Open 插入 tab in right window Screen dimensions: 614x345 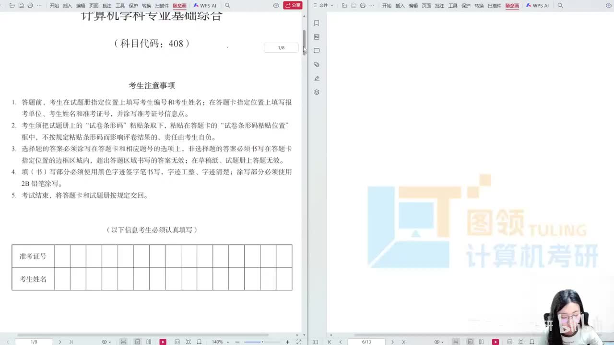click(x=400, y=6)
